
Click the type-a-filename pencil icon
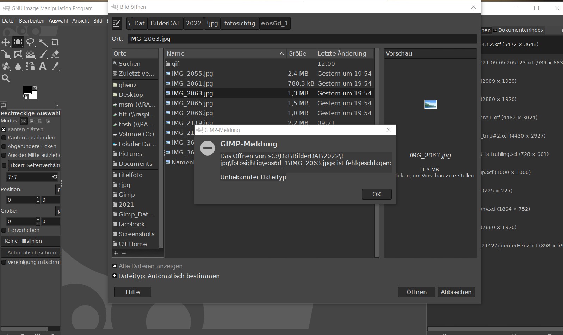(x=117, y=24)
